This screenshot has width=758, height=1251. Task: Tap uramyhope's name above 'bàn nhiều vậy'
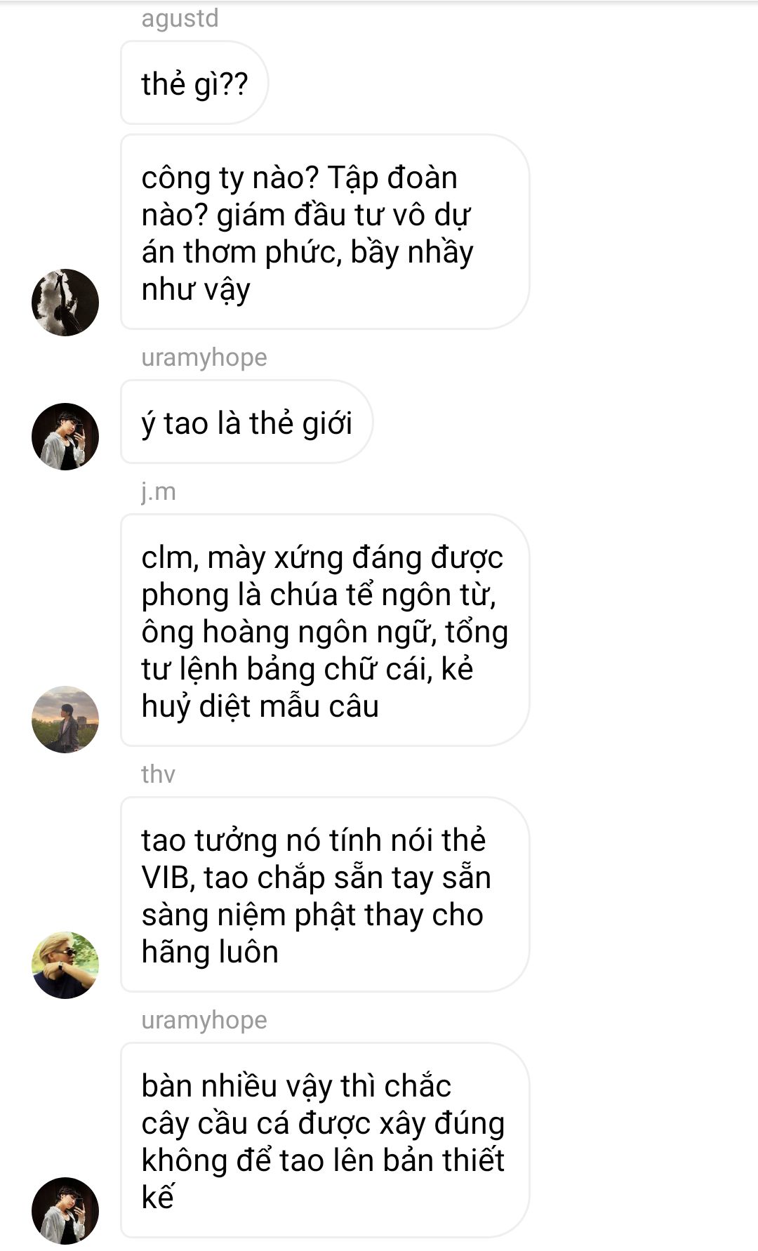[x=204, y=1021]
